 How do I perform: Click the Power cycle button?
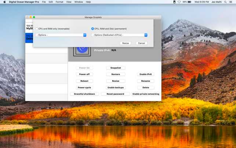(x=84, y=88)
